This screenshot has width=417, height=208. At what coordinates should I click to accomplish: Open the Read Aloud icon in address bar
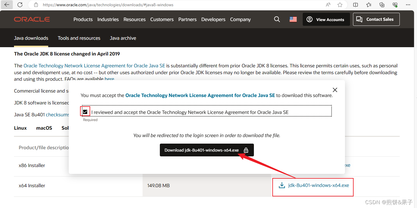coord(328,5)
